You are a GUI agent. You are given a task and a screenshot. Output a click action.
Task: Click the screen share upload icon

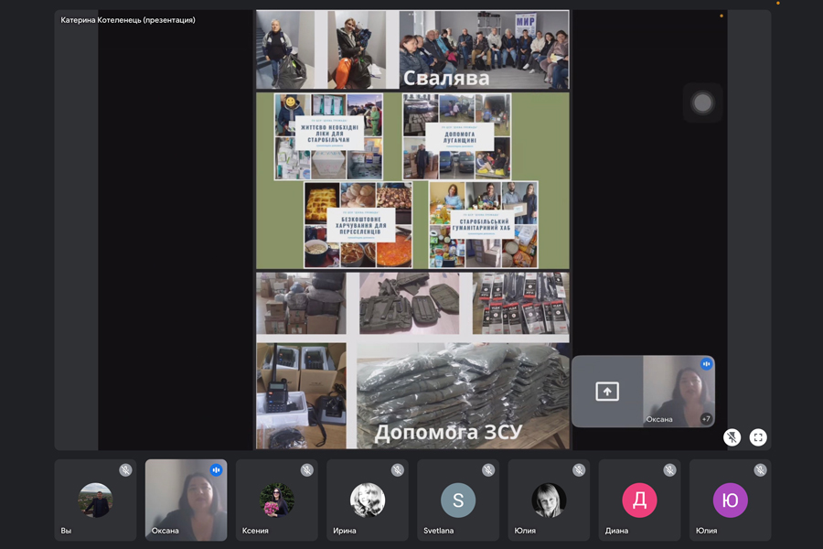tap(607, 392)
